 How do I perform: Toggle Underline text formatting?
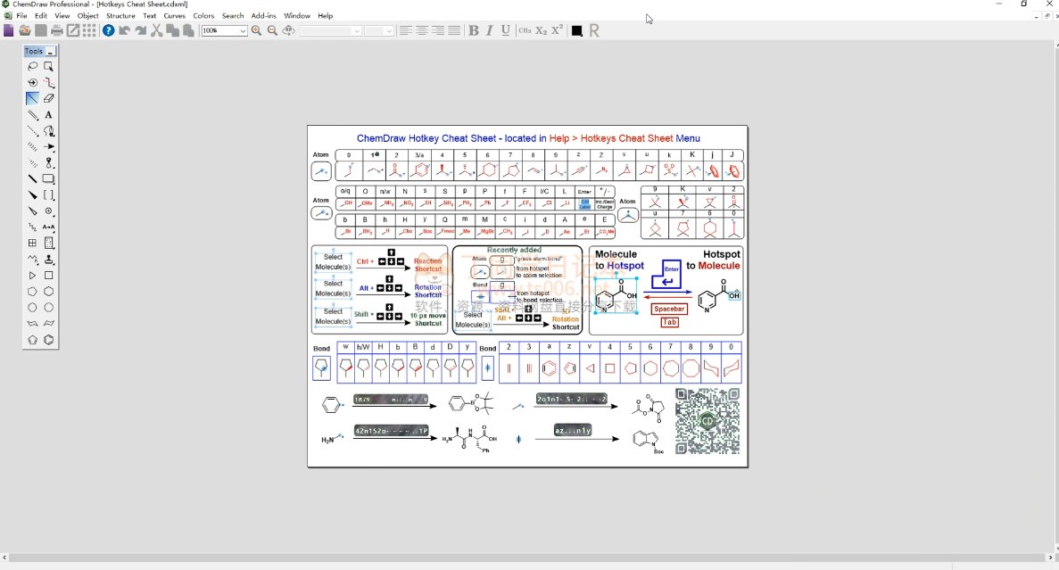coord(506,30)
